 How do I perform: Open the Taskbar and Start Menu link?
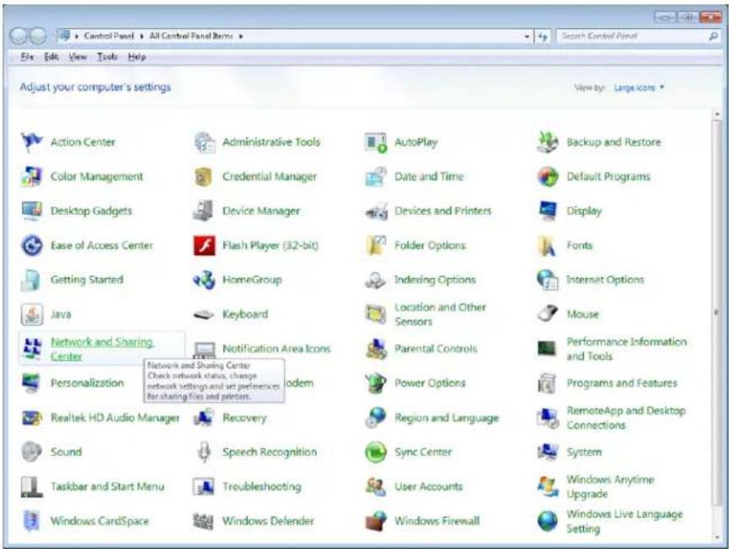(107, 487)
